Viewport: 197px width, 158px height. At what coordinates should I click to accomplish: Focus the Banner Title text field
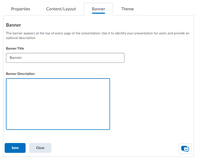(65, 58)
